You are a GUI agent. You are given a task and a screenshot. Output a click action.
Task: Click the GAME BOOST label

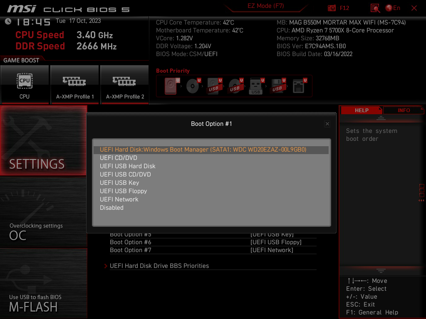[21, 61]
